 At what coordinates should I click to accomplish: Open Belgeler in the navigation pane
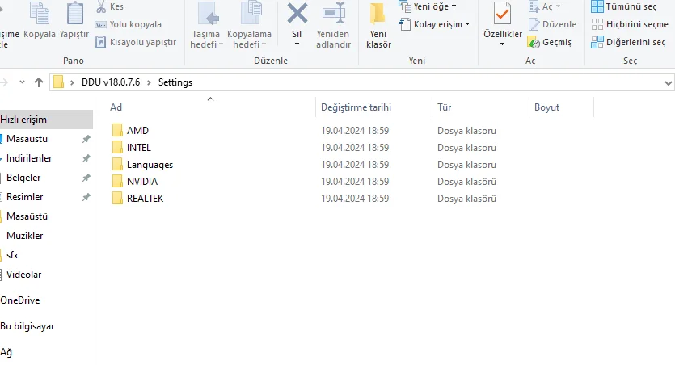(23, 178)
